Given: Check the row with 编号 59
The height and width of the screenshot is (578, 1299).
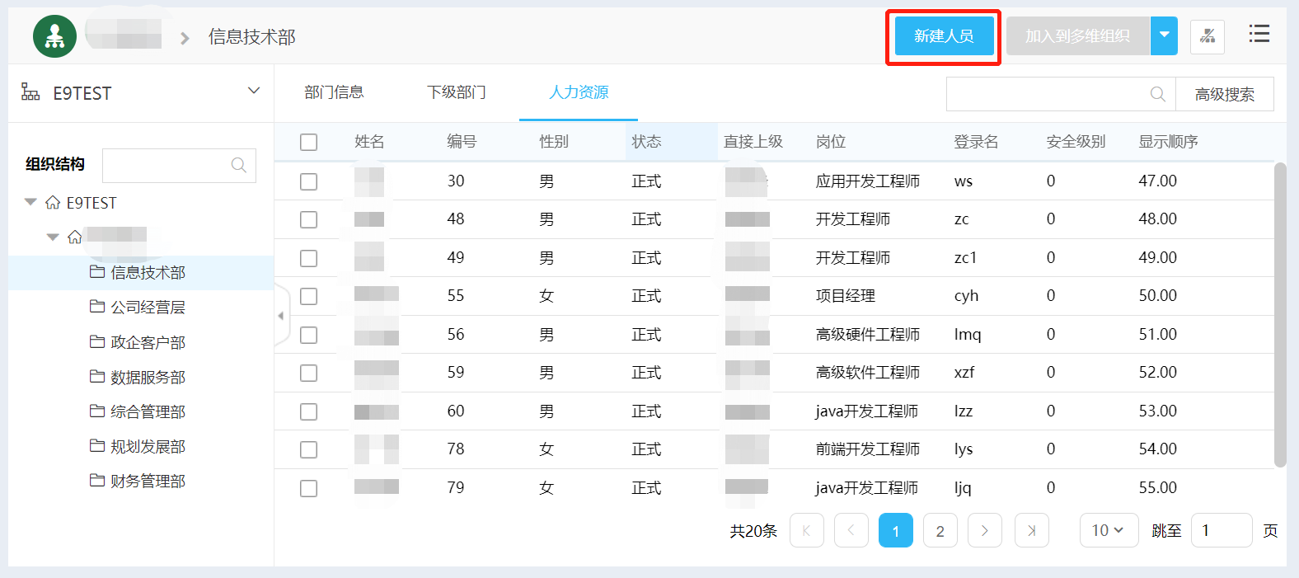Looking at the screenshot, I should tap(309, 373).
